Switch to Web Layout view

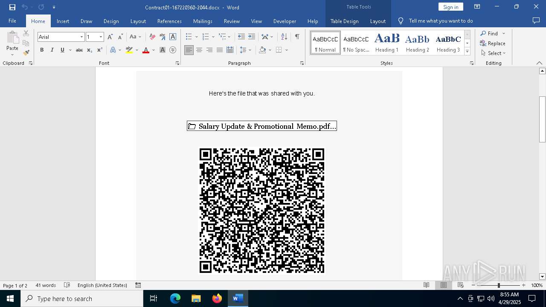(x=461, y=285)
